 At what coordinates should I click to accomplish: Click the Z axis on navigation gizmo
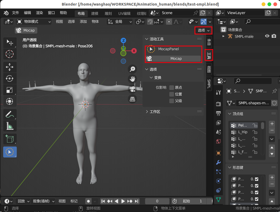(123, 40)
